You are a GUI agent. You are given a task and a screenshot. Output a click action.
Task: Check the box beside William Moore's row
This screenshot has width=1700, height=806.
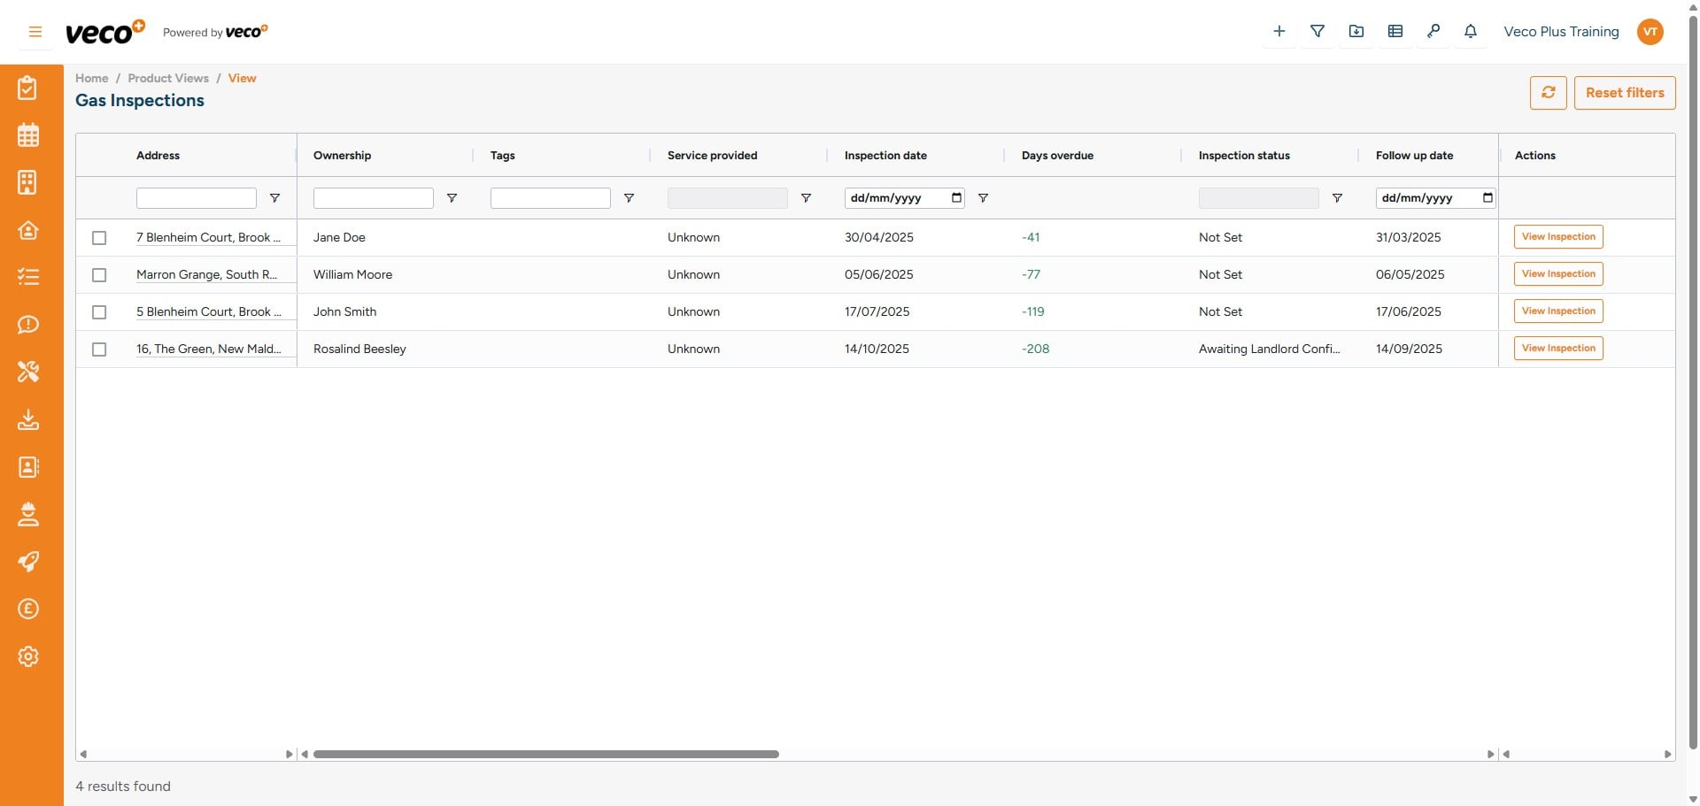click(99, 274)
